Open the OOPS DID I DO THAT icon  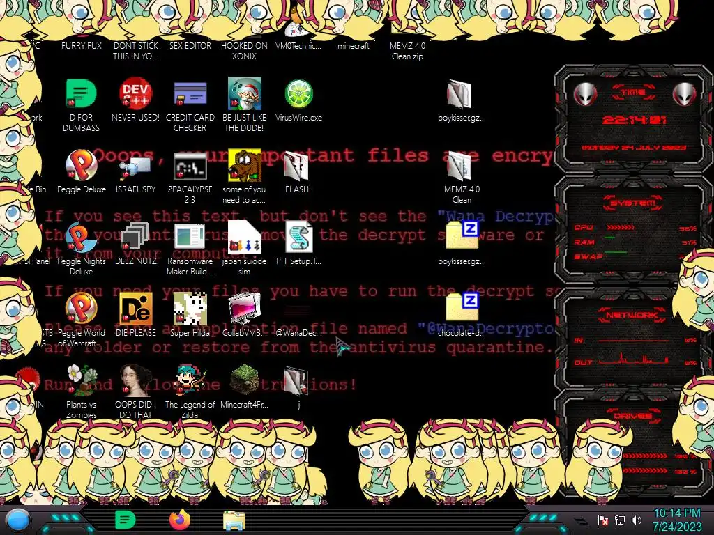136,380
